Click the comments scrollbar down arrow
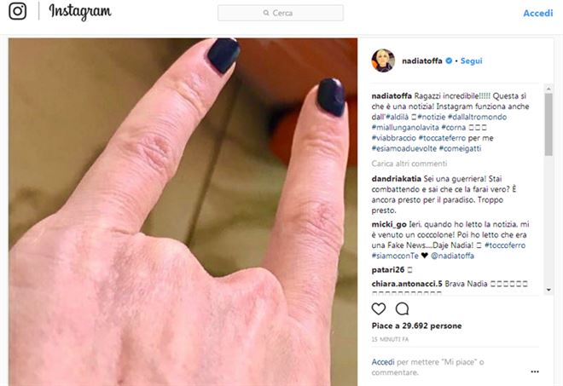This screenshot has height=386, width=563. (x=548, y=290)
